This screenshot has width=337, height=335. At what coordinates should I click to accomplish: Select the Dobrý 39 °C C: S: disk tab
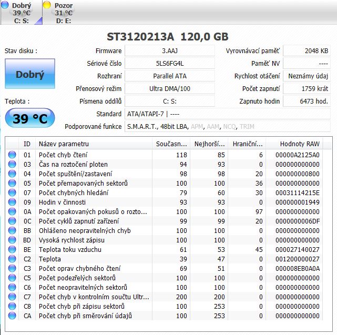(21, 13)
